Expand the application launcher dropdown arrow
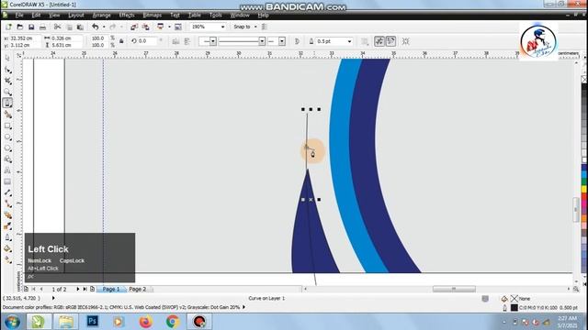This screenshot has height=330, width=588. 169,27
